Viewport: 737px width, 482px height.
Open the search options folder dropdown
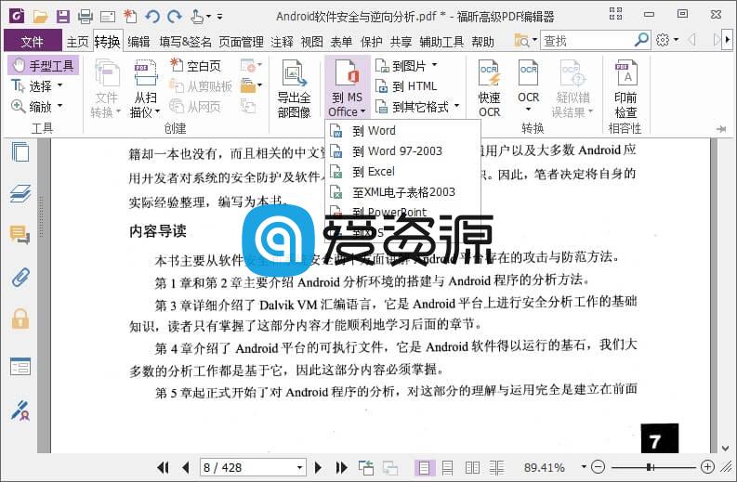[525, 41]
